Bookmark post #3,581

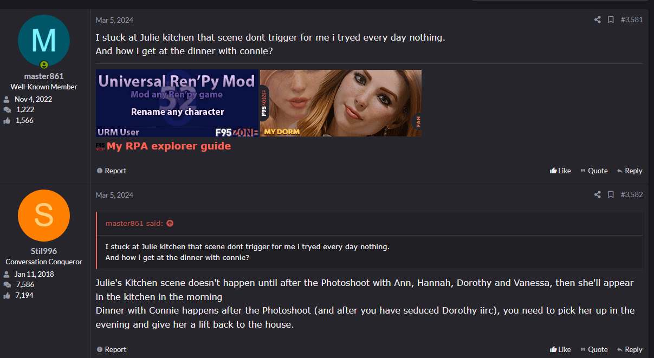click(x=611, y=20)
